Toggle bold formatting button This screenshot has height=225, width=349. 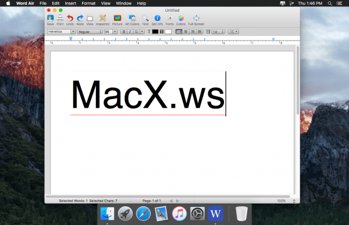tap(124, 32)
